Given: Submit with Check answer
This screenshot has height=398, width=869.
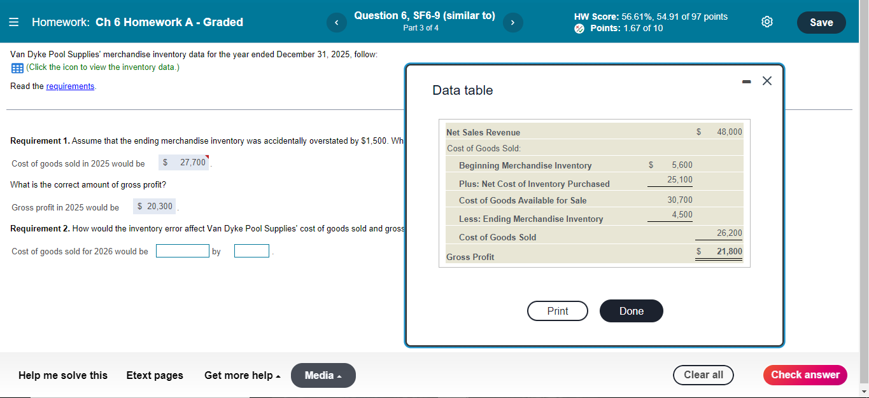Looking at the screenshot, I should click(805, 375).
